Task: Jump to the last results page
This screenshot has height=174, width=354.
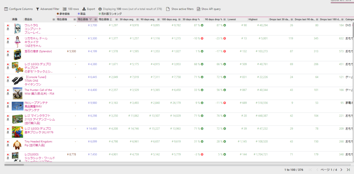Action: point(348,170)
